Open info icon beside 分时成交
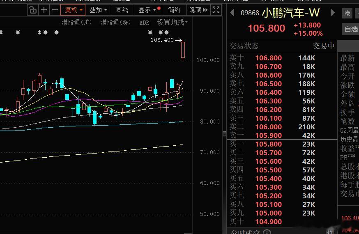 point(267,232)
